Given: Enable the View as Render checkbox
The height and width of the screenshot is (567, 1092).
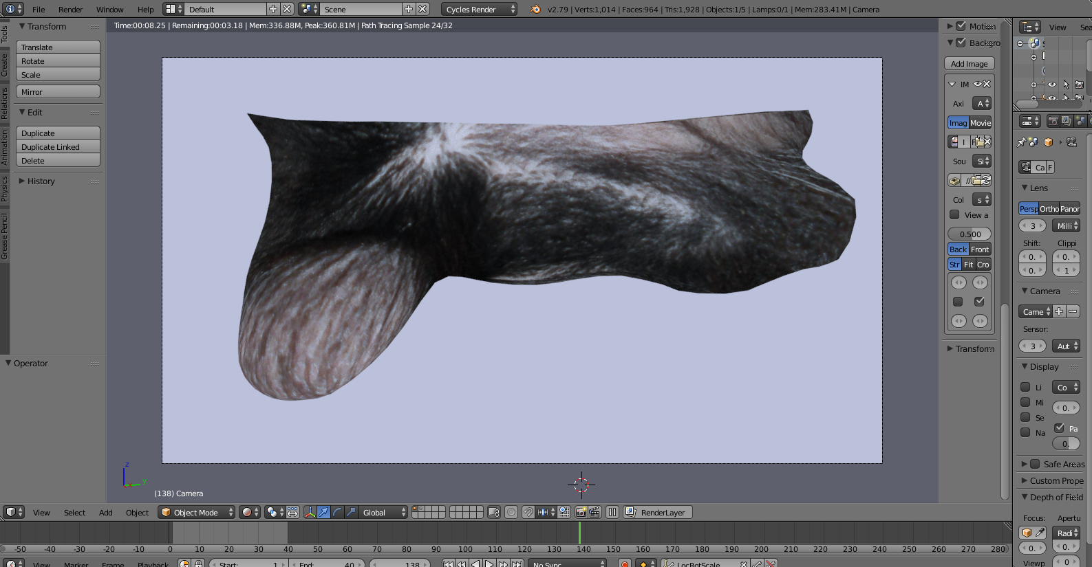Looking at the screenshot, I should (x=955, y=214).
